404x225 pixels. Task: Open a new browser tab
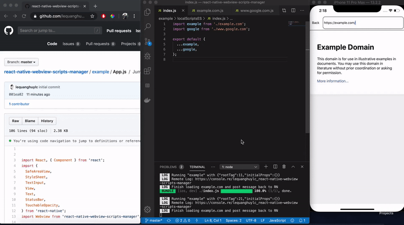[x=95, y=6]
